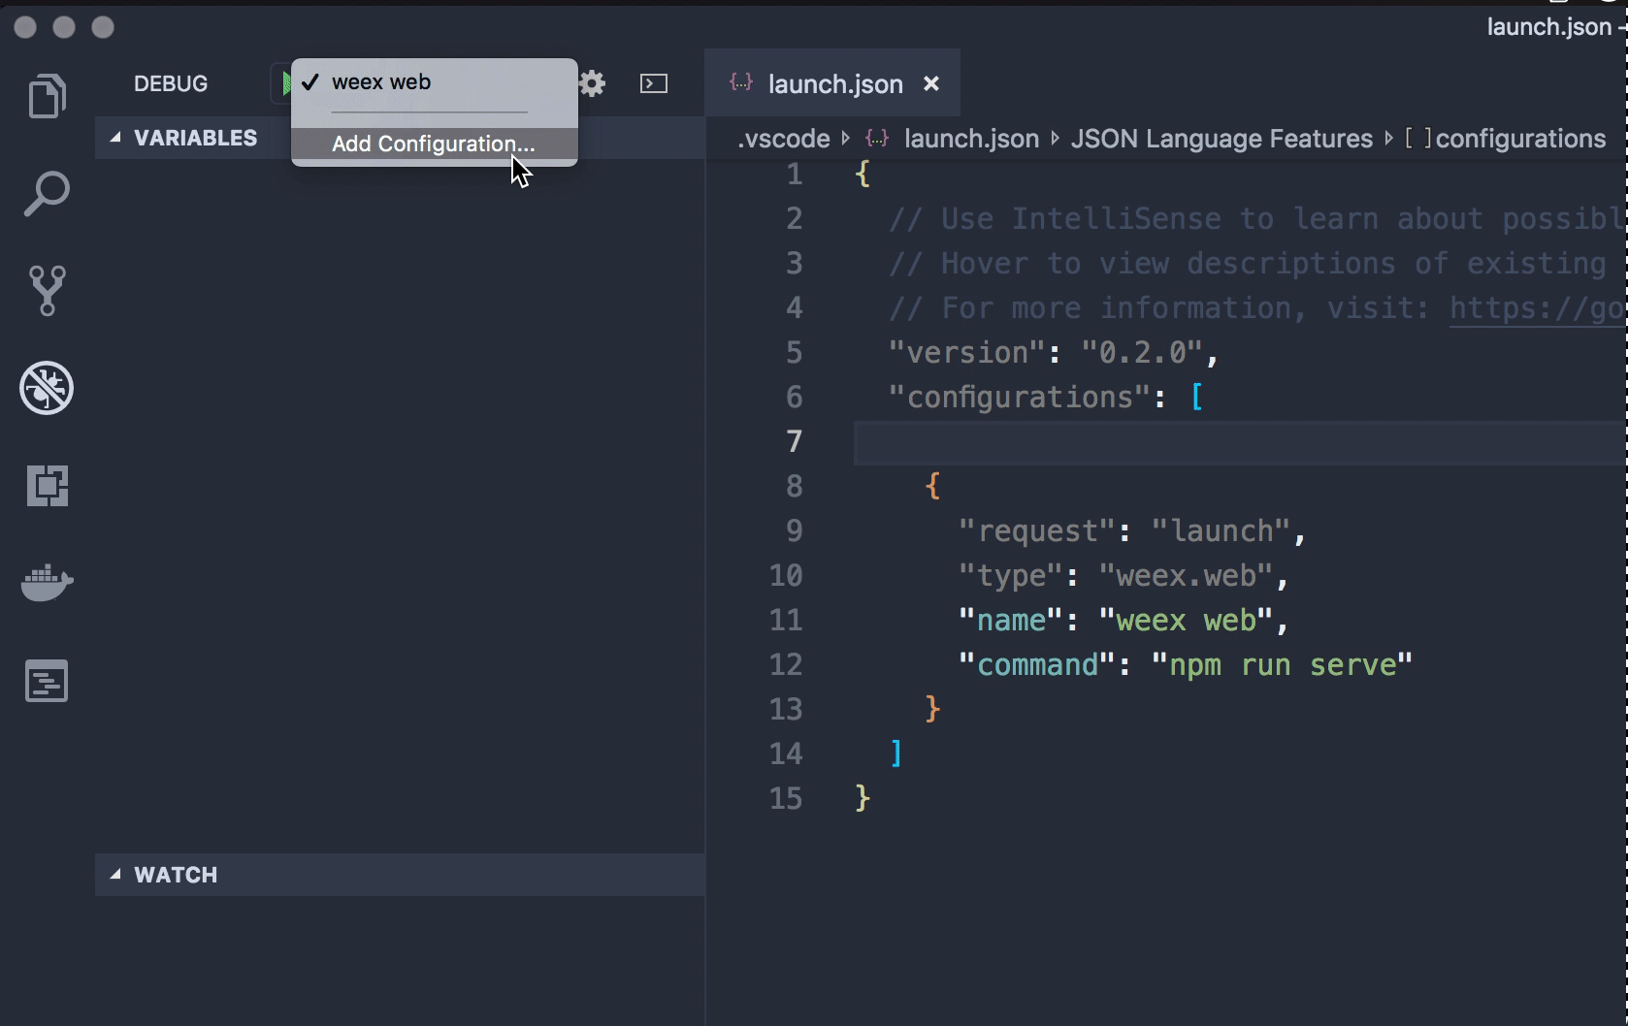Click the "launch" value on line 9

[1221, 531]
